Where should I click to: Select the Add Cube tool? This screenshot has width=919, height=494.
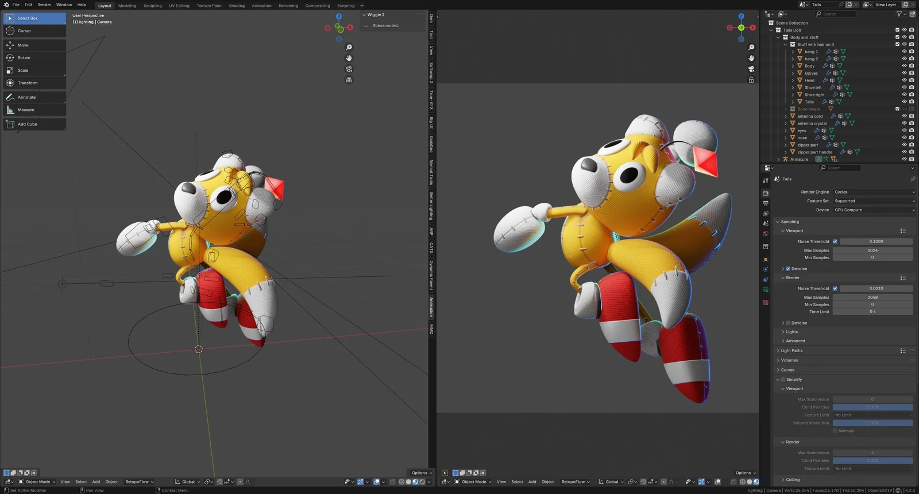coord(34,125)
